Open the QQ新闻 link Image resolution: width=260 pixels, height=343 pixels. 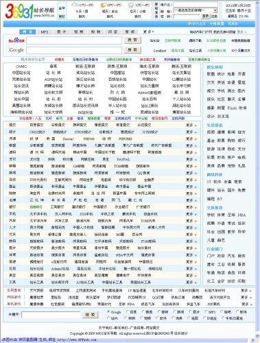coord(143,173)
